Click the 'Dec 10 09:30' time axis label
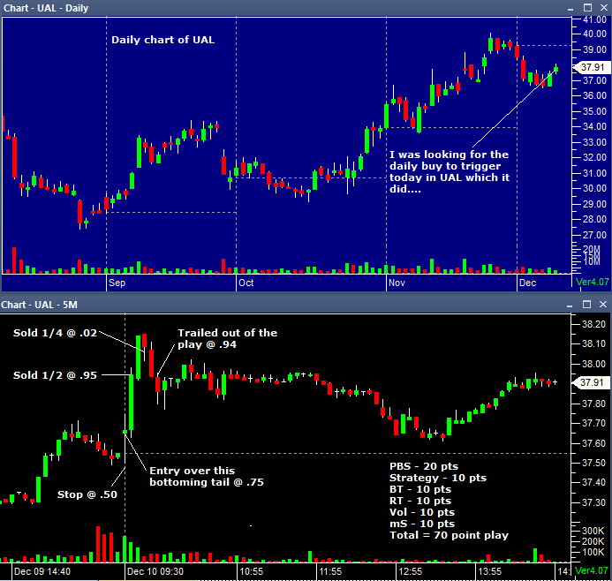 pos(155,571)
